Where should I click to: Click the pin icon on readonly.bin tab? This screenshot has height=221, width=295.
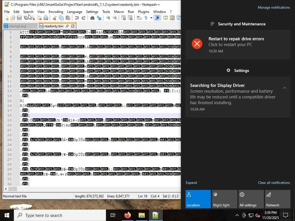67,26
